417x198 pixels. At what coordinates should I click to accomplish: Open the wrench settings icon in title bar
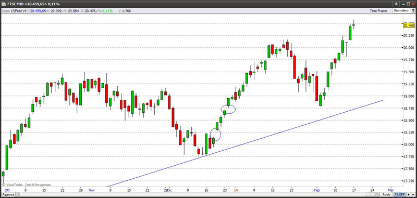(x=396, y=4)
